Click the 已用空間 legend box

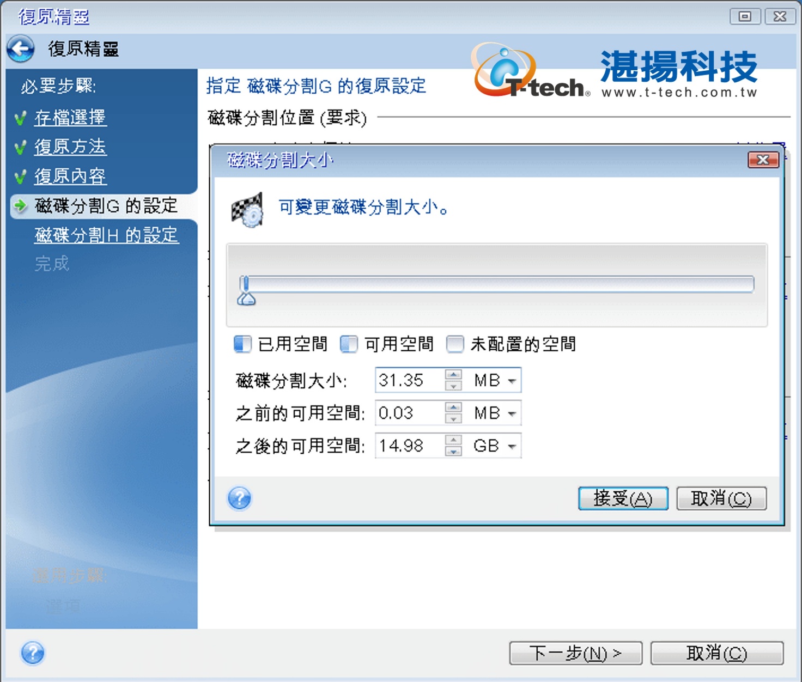click(242, 344)
